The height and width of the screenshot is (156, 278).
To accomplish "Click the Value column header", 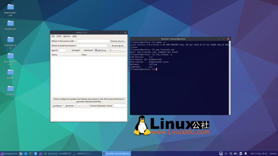I will (x=104, y=55).
